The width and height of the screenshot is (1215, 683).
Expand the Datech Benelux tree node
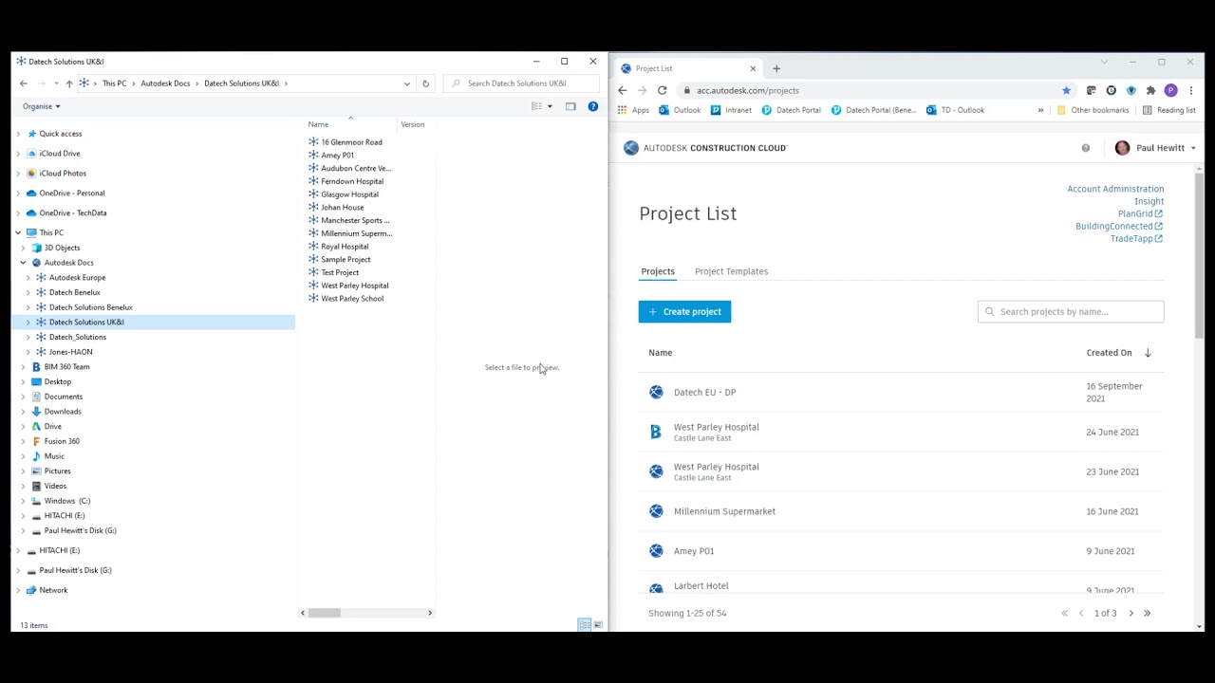(28, 292)
